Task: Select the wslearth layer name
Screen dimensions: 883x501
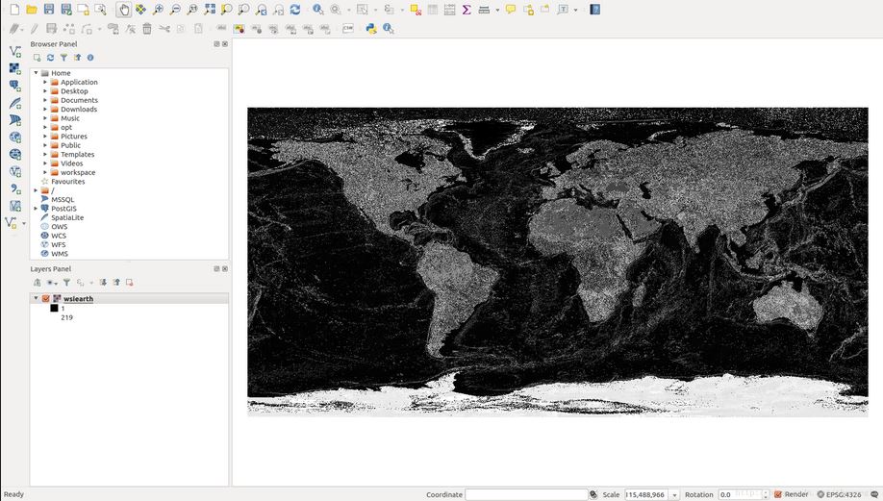Action: (x=78, y=299)
